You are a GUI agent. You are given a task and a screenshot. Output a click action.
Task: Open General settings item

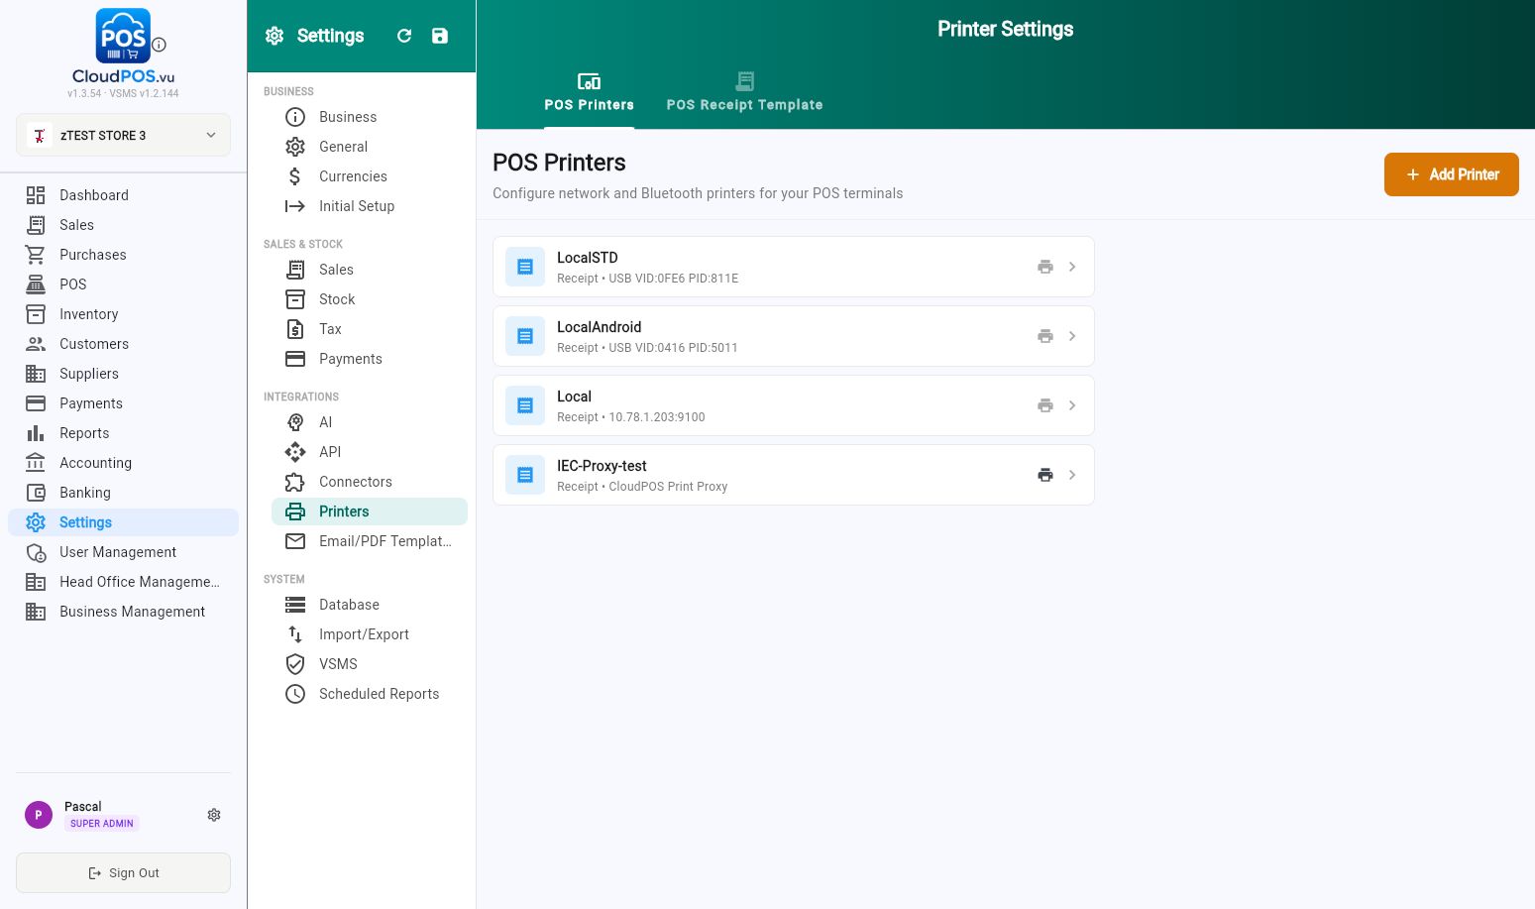tap(370, 147)
